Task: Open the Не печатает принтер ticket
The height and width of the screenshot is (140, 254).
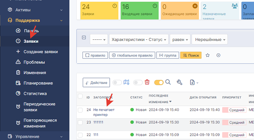Action: 104,112
